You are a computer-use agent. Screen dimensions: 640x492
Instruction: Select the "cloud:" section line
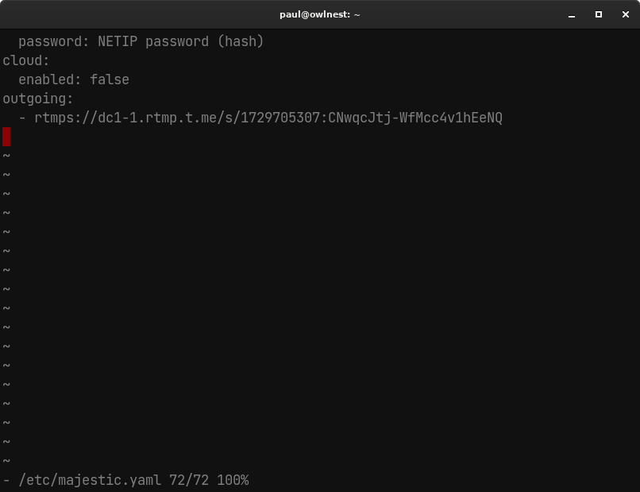(26, 60)
